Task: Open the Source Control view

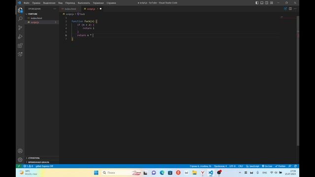Action: [20, 28]
